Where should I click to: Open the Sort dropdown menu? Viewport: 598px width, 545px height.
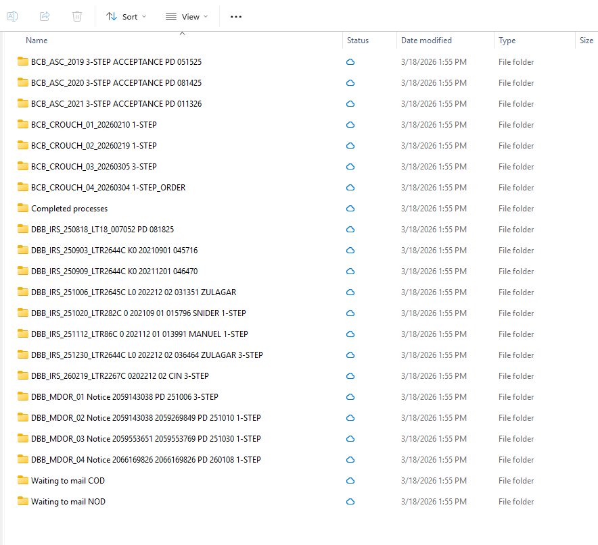point(126,17)
